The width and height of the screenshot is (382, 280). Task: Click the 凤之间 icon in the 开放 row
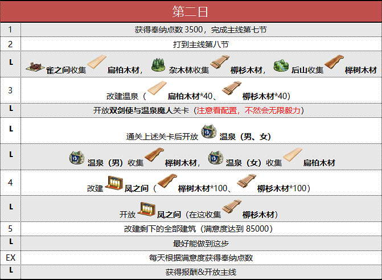(146, 209)
